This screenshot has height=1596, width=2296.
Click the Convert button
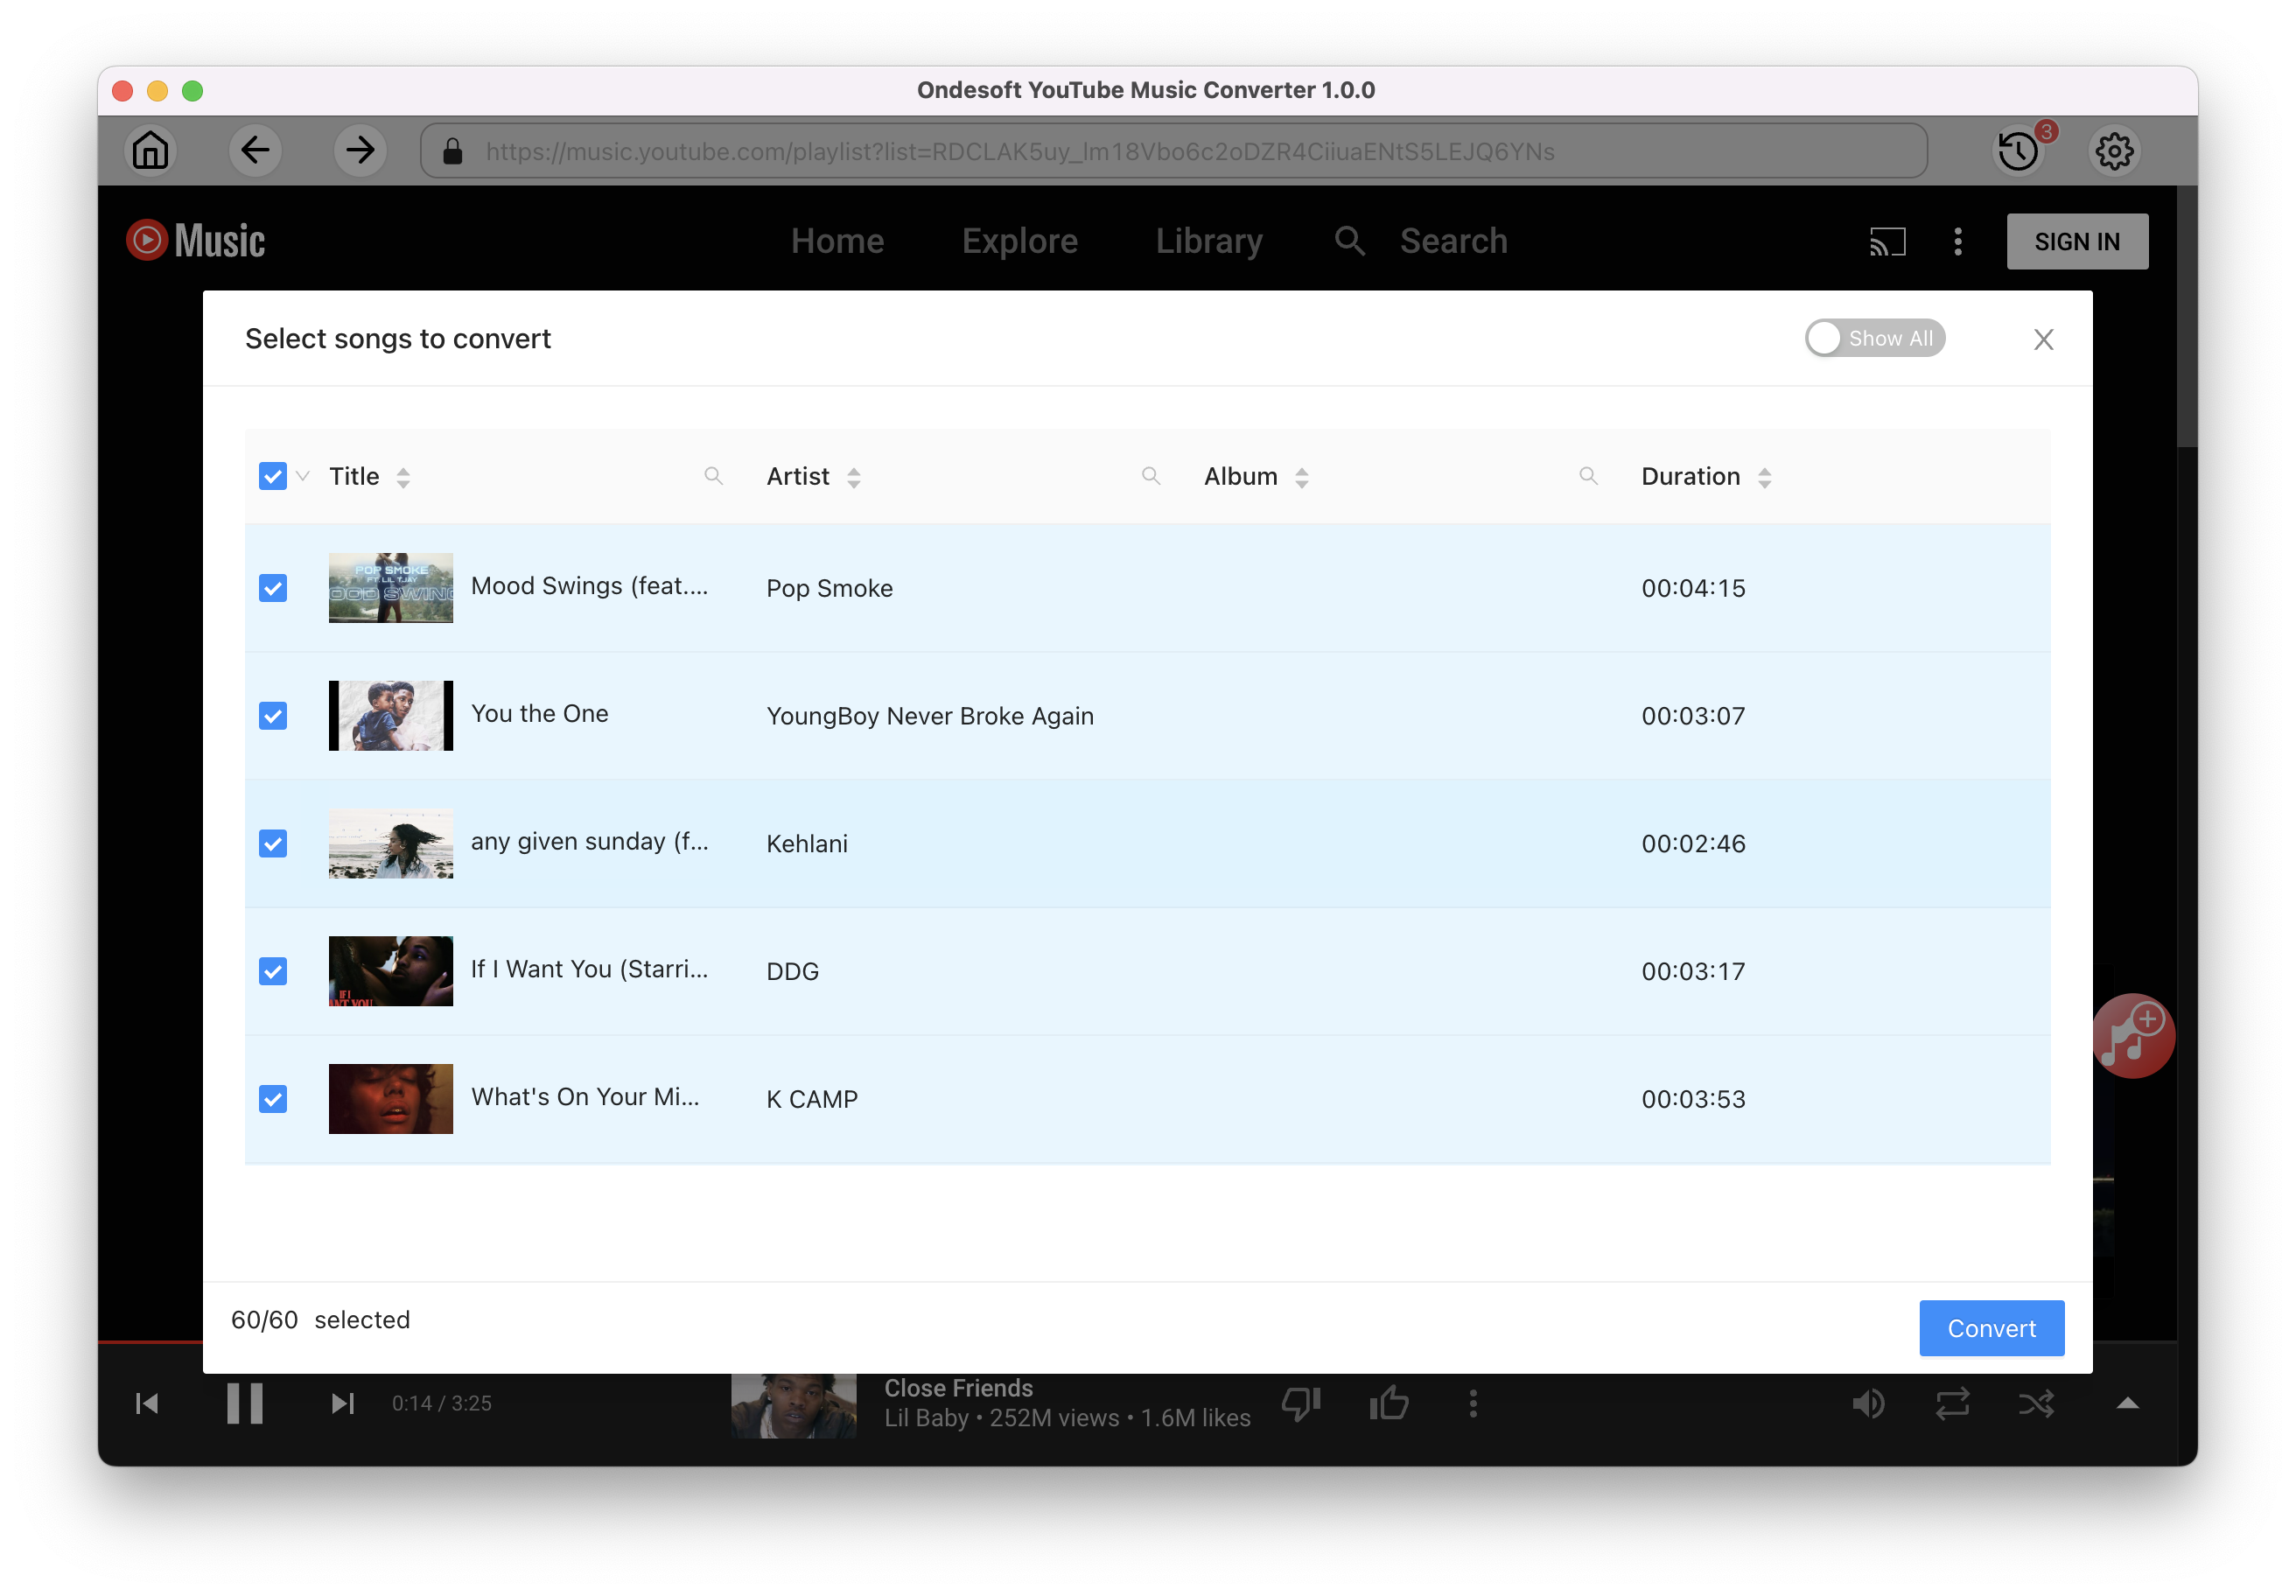[x=1992, y=1327]
